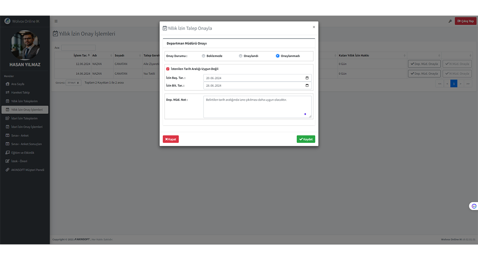Viewport: 478px width, 260px height.
Task: Click the chat bot icon at right edge
Action: pos(474,206)
